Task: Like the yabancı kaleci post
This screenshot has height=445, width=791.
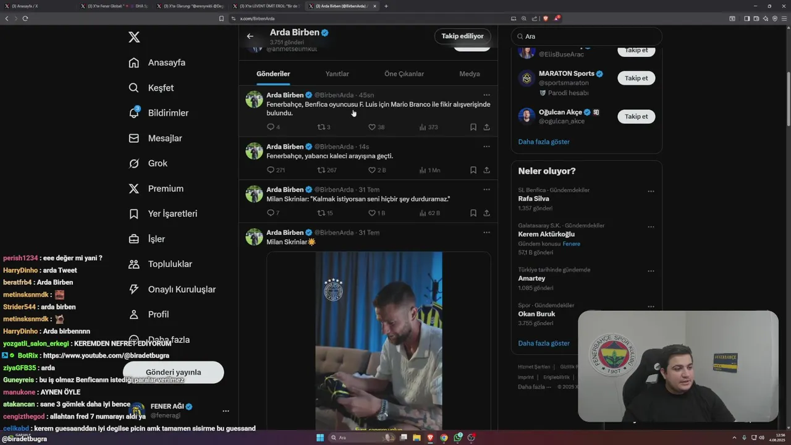Action: click(377, 170)
